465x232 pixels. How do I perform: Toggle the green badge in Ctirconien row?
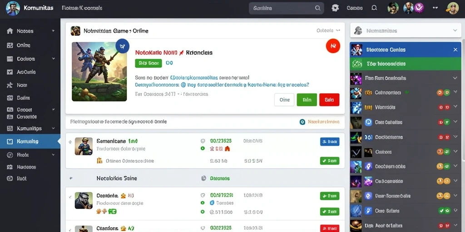[447, 92]
